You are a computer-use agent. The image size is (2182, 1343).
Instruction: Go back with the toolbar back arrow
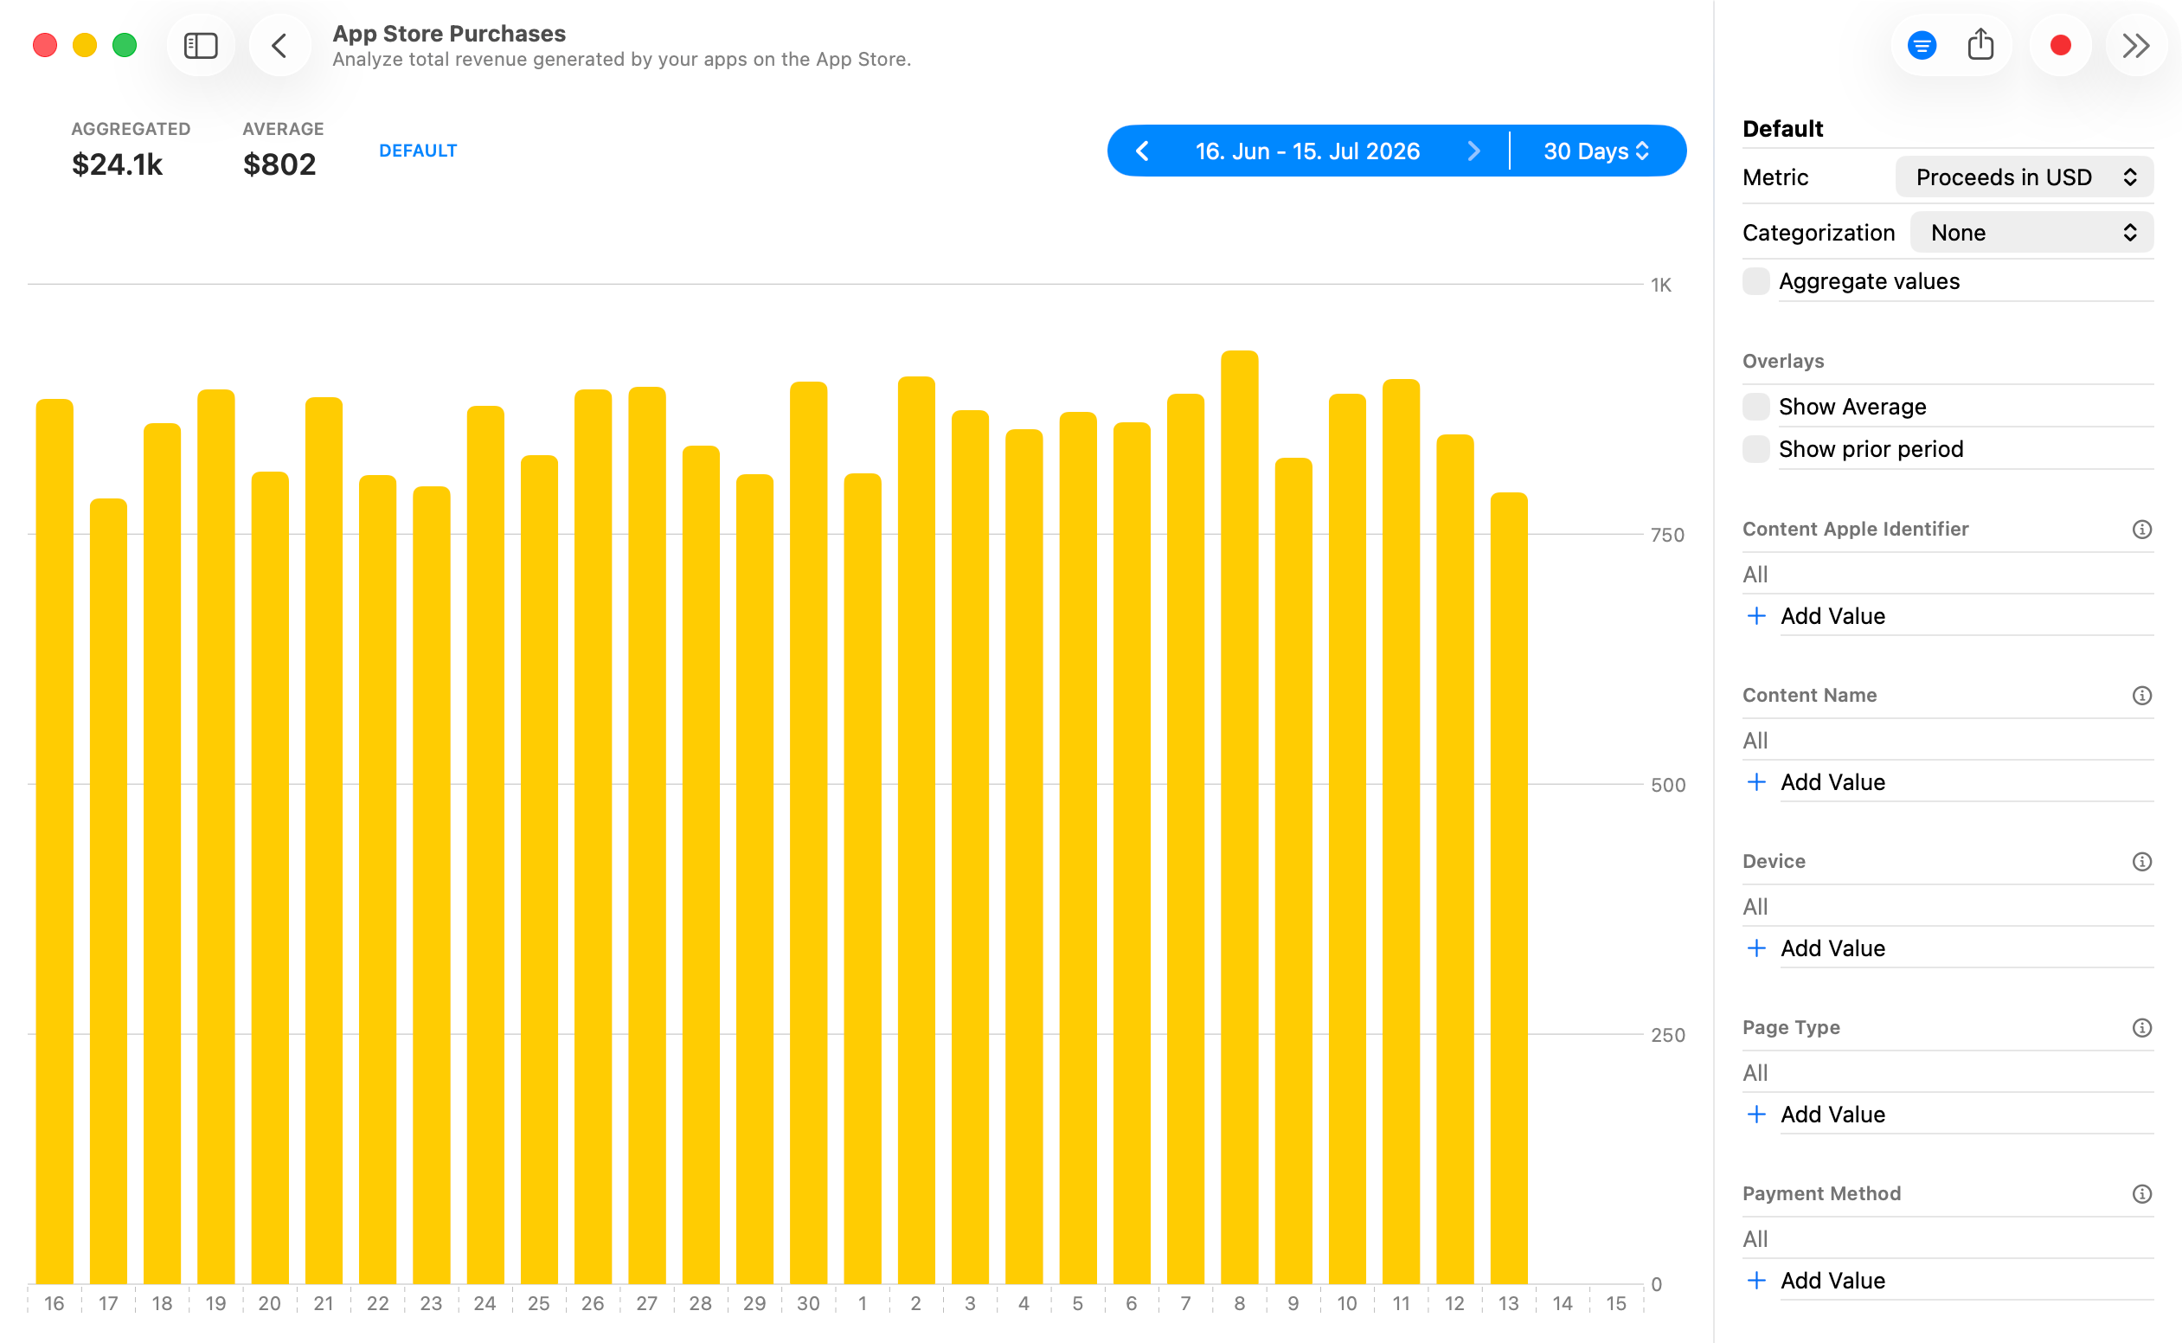(279, 45)
